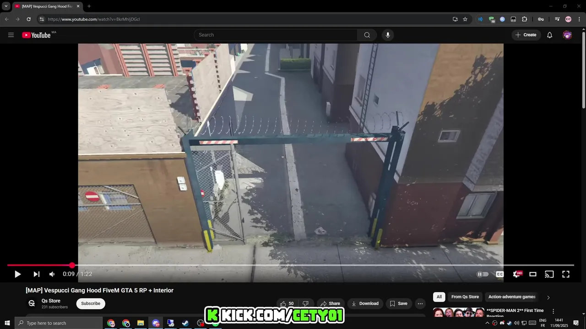Share the video
The image size is (586, 329).
tap(331, 303)
